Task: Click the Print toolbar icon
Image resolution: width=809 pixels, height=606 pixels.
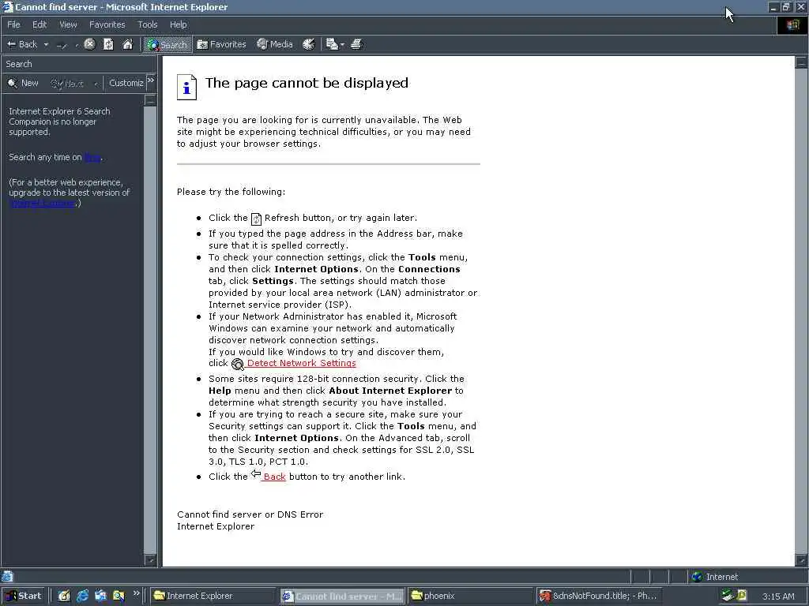Action: tap(356, 44)
